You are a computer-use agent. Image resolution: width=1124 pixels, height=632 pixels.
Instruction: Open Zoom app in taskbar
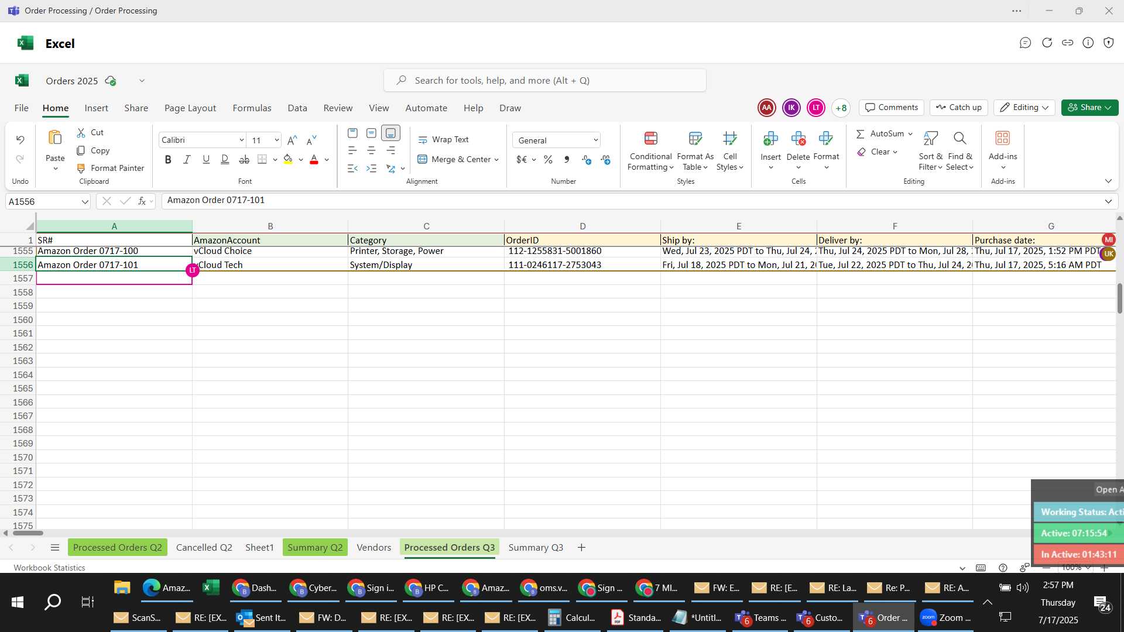click(945, 617)
